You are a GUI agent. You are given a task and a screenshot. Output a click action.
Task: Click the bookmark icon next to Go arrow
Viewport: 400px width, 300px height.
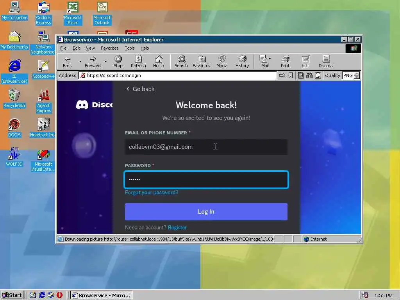click(291, 75)
